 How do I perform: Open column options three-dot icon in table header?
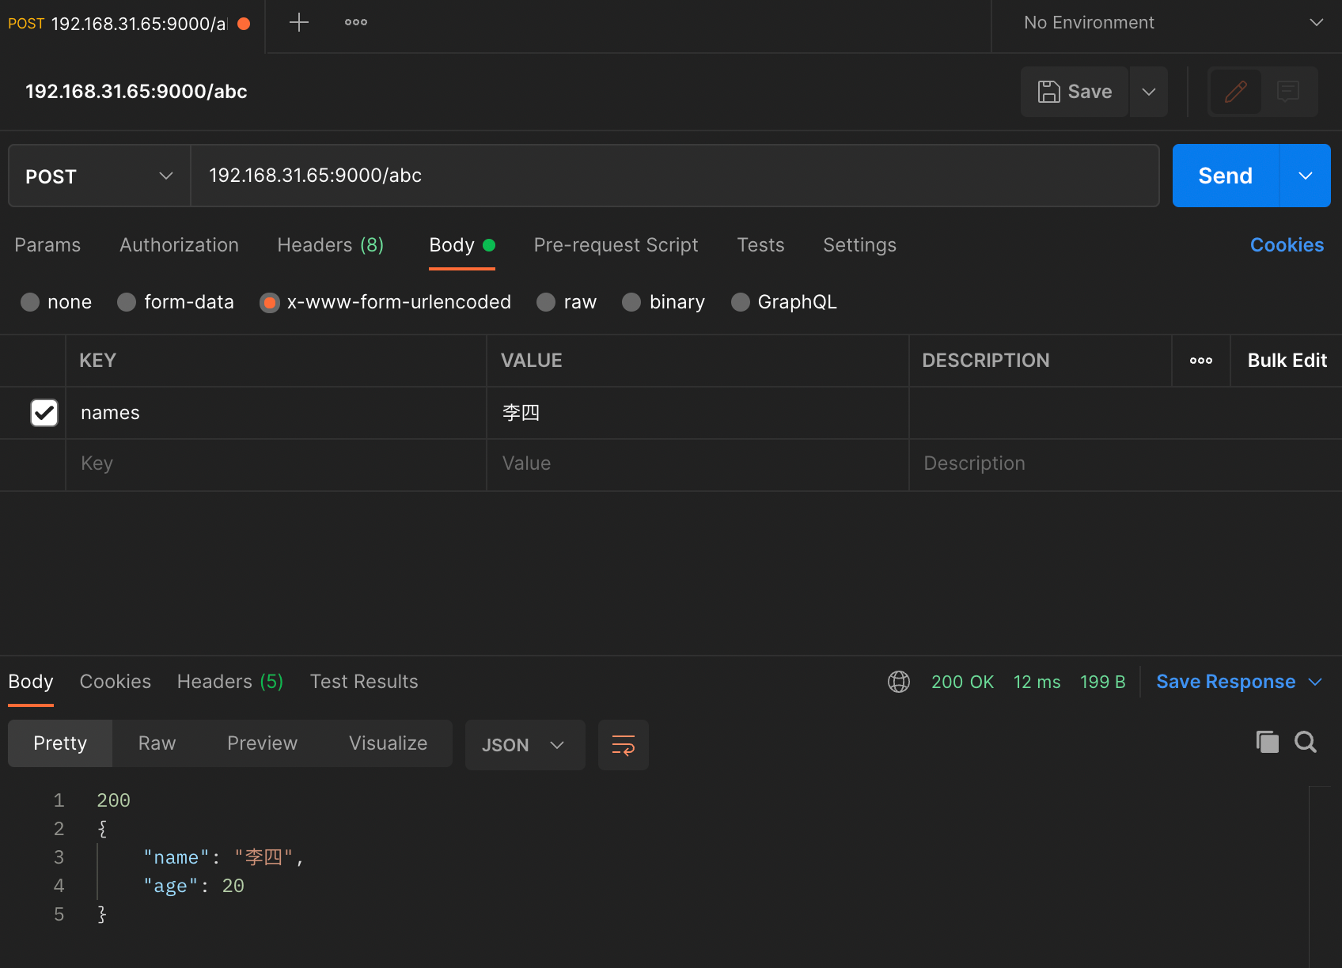[x=1201, y=361]
